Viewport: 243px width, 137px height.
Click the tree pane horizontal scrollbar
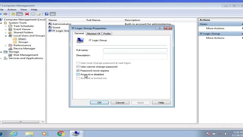click(x=21, y=122)
